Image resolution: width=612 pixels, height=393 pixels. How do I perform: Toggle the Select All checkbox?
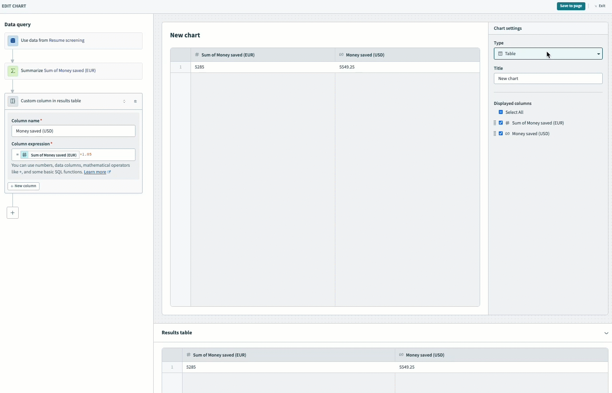[501, 112]
